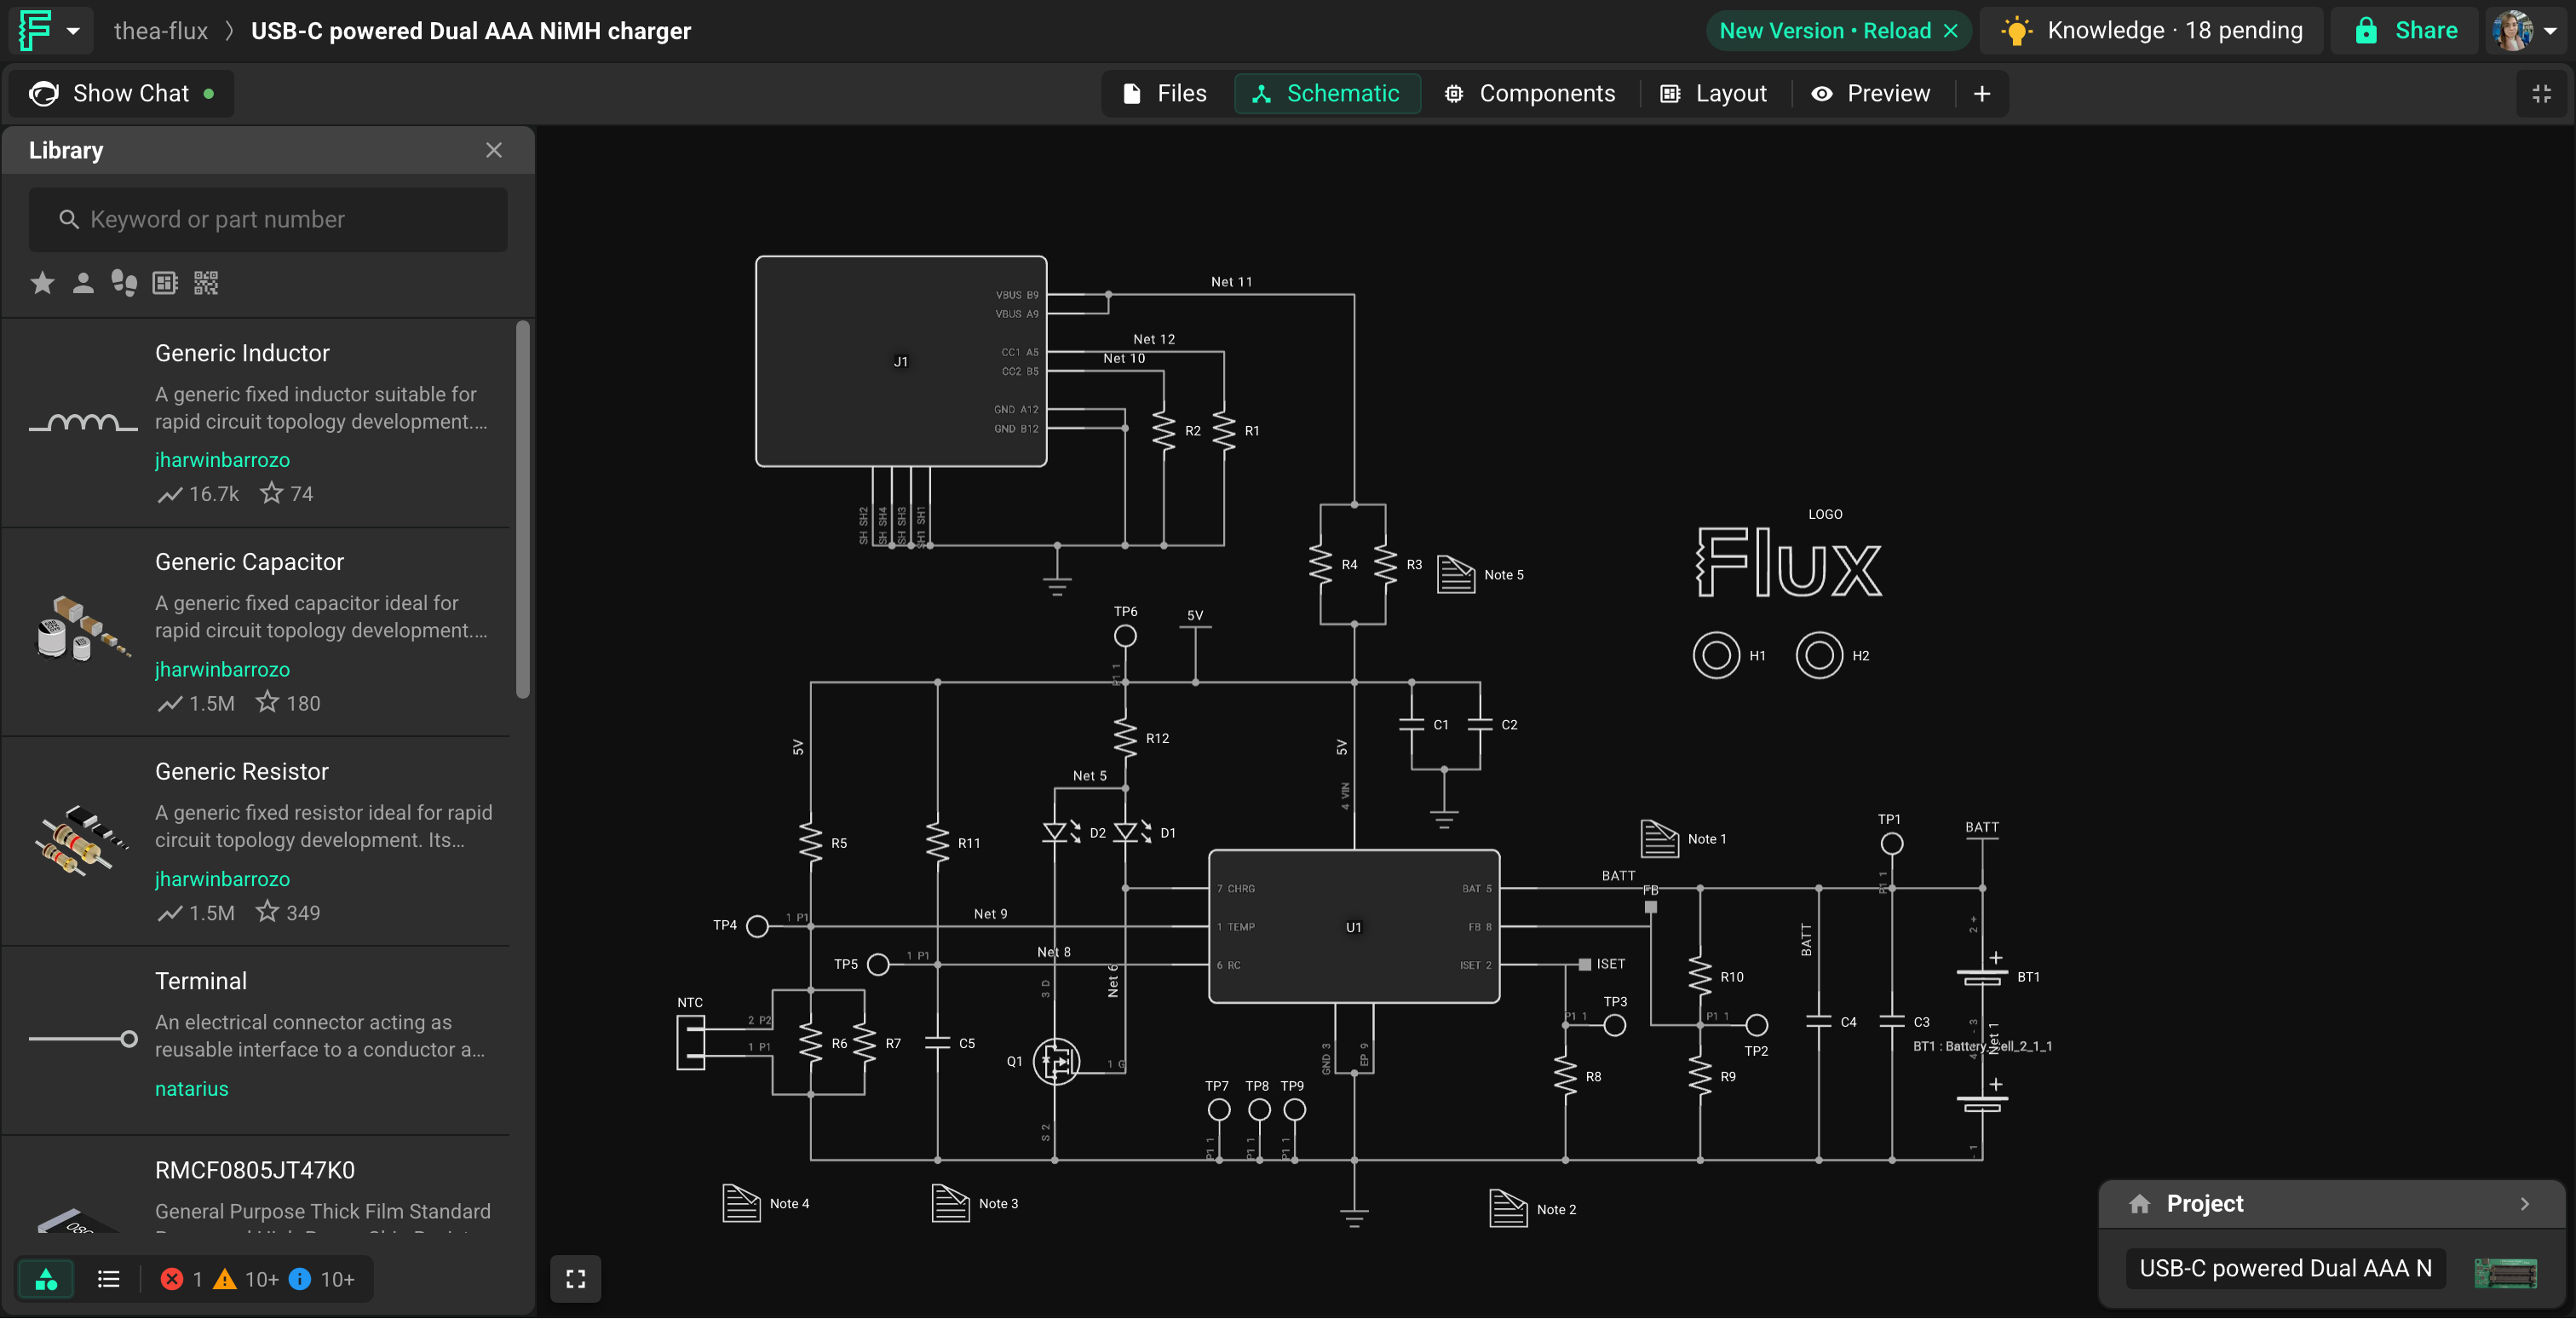Filter library by footprints icon
The width and height of the screenshot is (2576, 1319).
pos(124,283)
